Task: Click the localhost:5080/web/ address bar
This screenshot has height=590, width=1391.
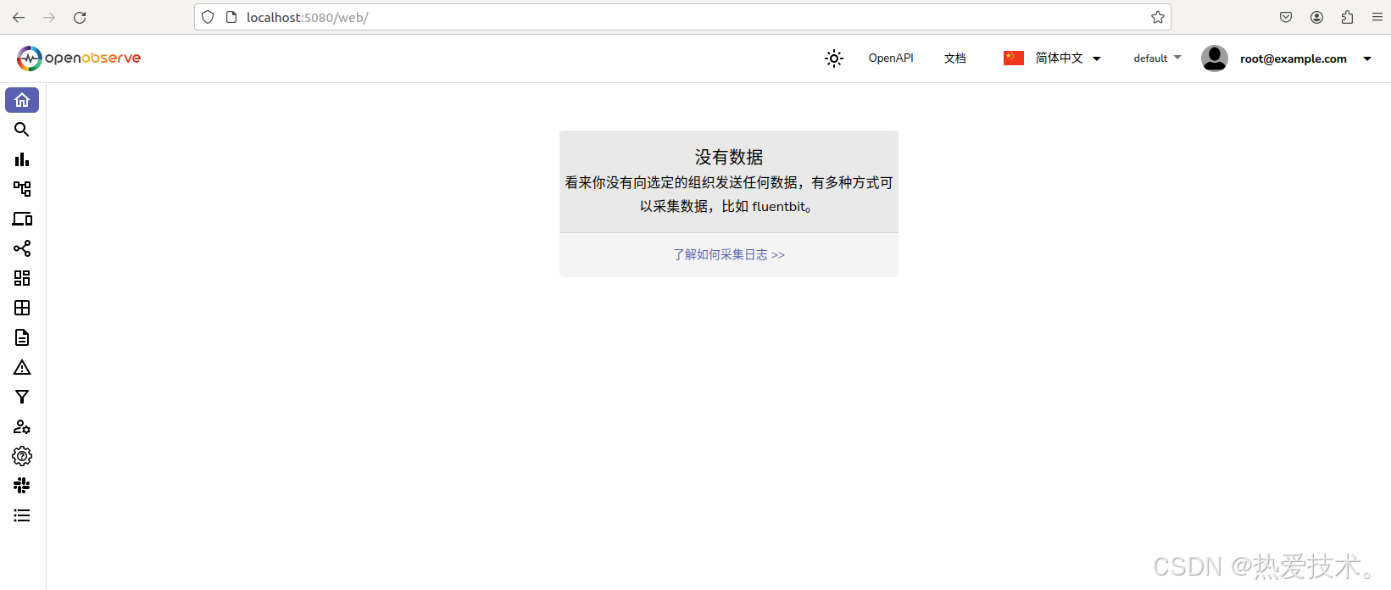Action: (x=682, y=17)
